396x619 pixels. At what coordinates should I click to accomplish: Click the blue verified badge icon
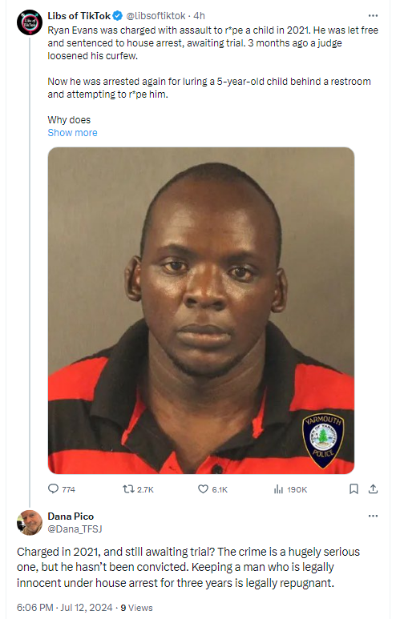(117, 16)
